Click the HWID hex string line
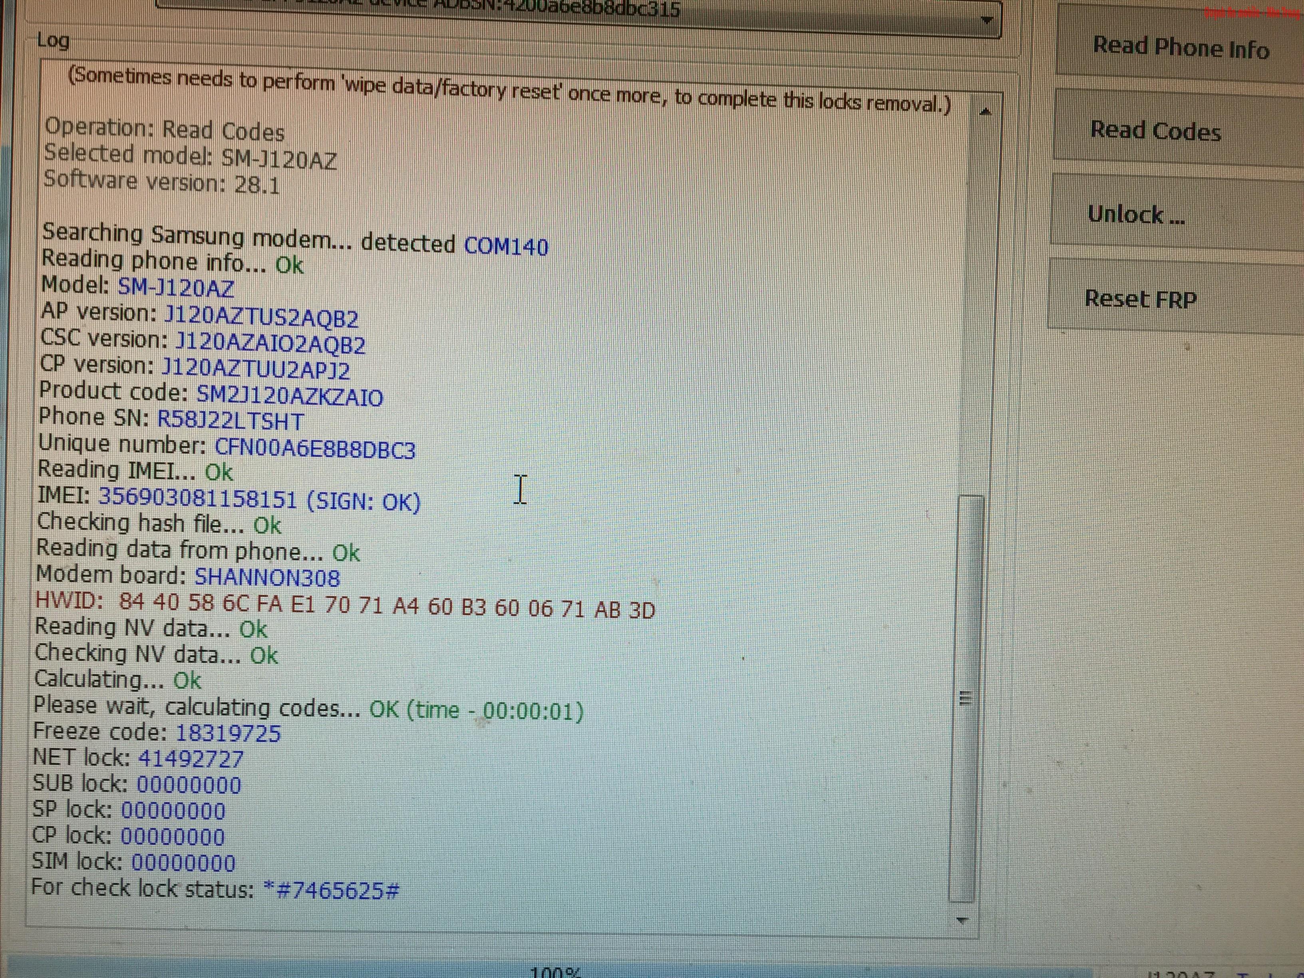1304x978 pixels. (x=345, y=606)
